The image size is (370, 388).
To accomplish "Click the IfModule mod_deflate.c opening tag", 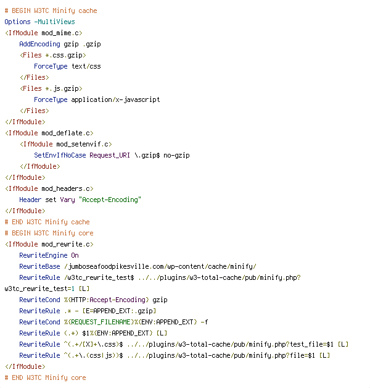I will pos(49,133).
